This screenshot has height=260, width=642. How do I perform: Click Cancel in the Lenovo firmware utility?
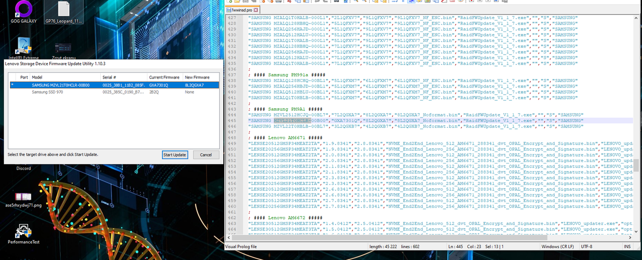[206, 154]
